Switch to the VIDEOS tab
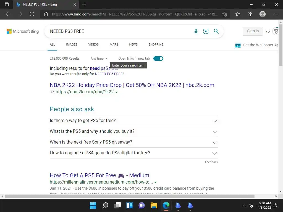The width and height of the screenshot is (283, 212). click(x=93, y=44)
